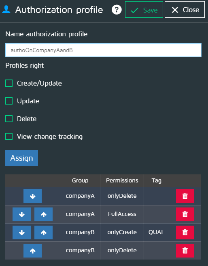Move companyA FullAccess row down
The width and height of the screenshot is (208, 266).
click(x=21, y=214)
